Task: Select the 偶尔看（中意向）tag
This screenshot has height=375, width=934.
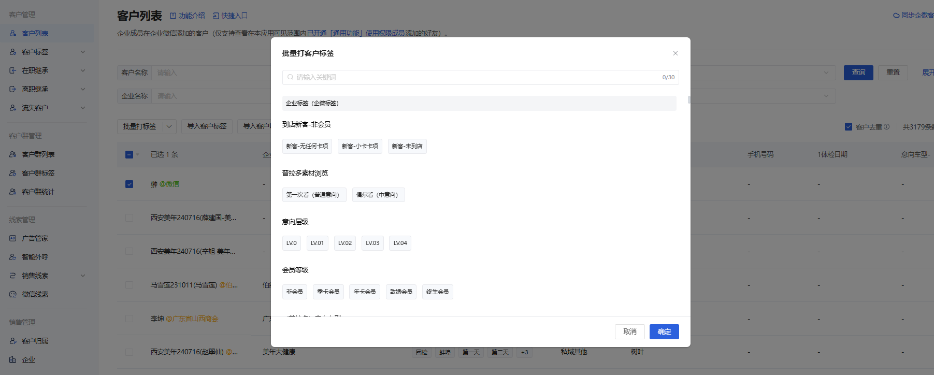Action: point(379,195)
